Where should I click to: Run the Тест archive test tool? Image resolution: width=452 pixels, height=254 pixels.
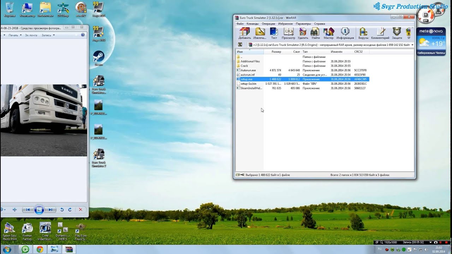tap(274, 33)
